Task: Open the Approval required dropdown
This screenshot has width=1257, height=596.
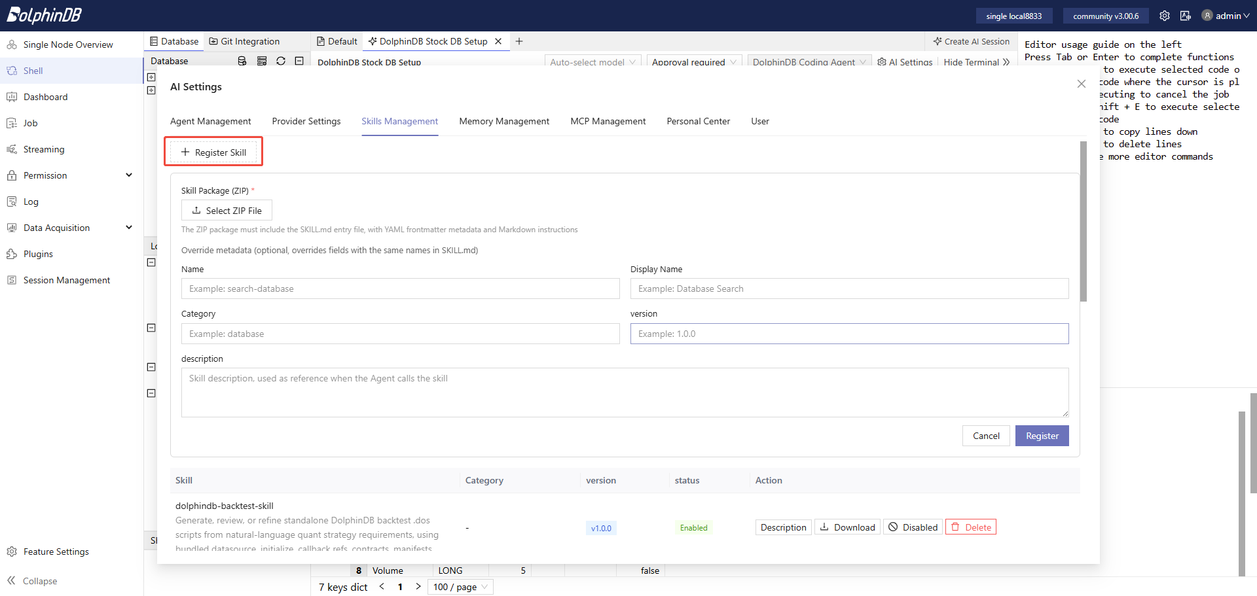Action: click(694, 62)
